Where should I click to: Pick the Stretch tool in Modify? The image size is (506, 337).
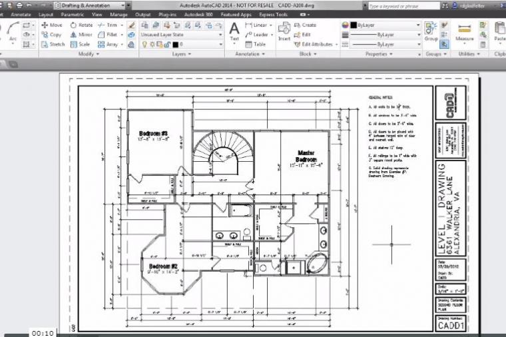coord(53,44)
